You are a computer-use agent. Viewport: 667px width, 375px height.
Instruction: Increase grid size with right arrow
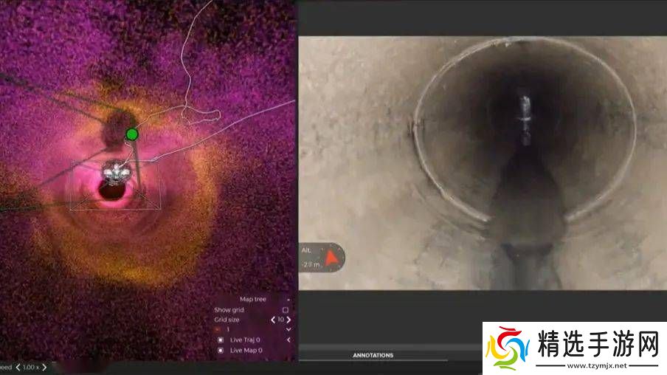288,320
